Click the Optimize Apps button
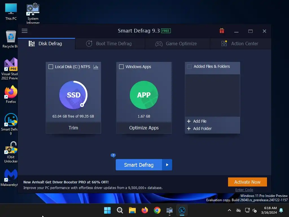Screen dimensions: 289x217 pos(144,128)
